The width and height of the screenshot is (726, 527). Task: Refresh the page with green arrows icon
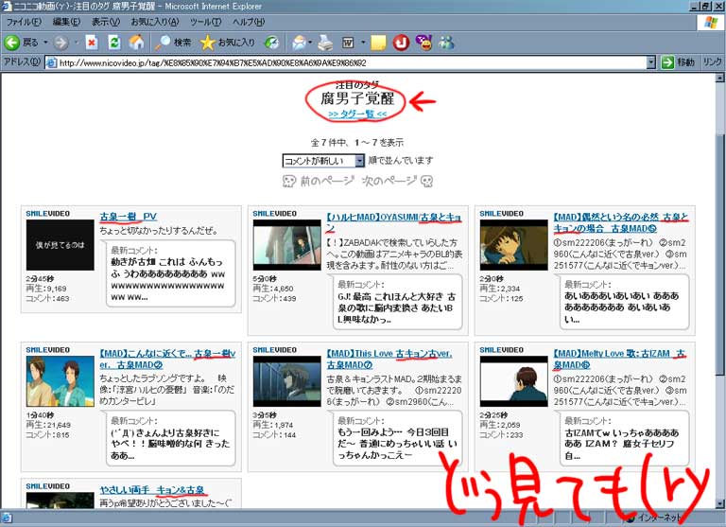tap(113, 43)
